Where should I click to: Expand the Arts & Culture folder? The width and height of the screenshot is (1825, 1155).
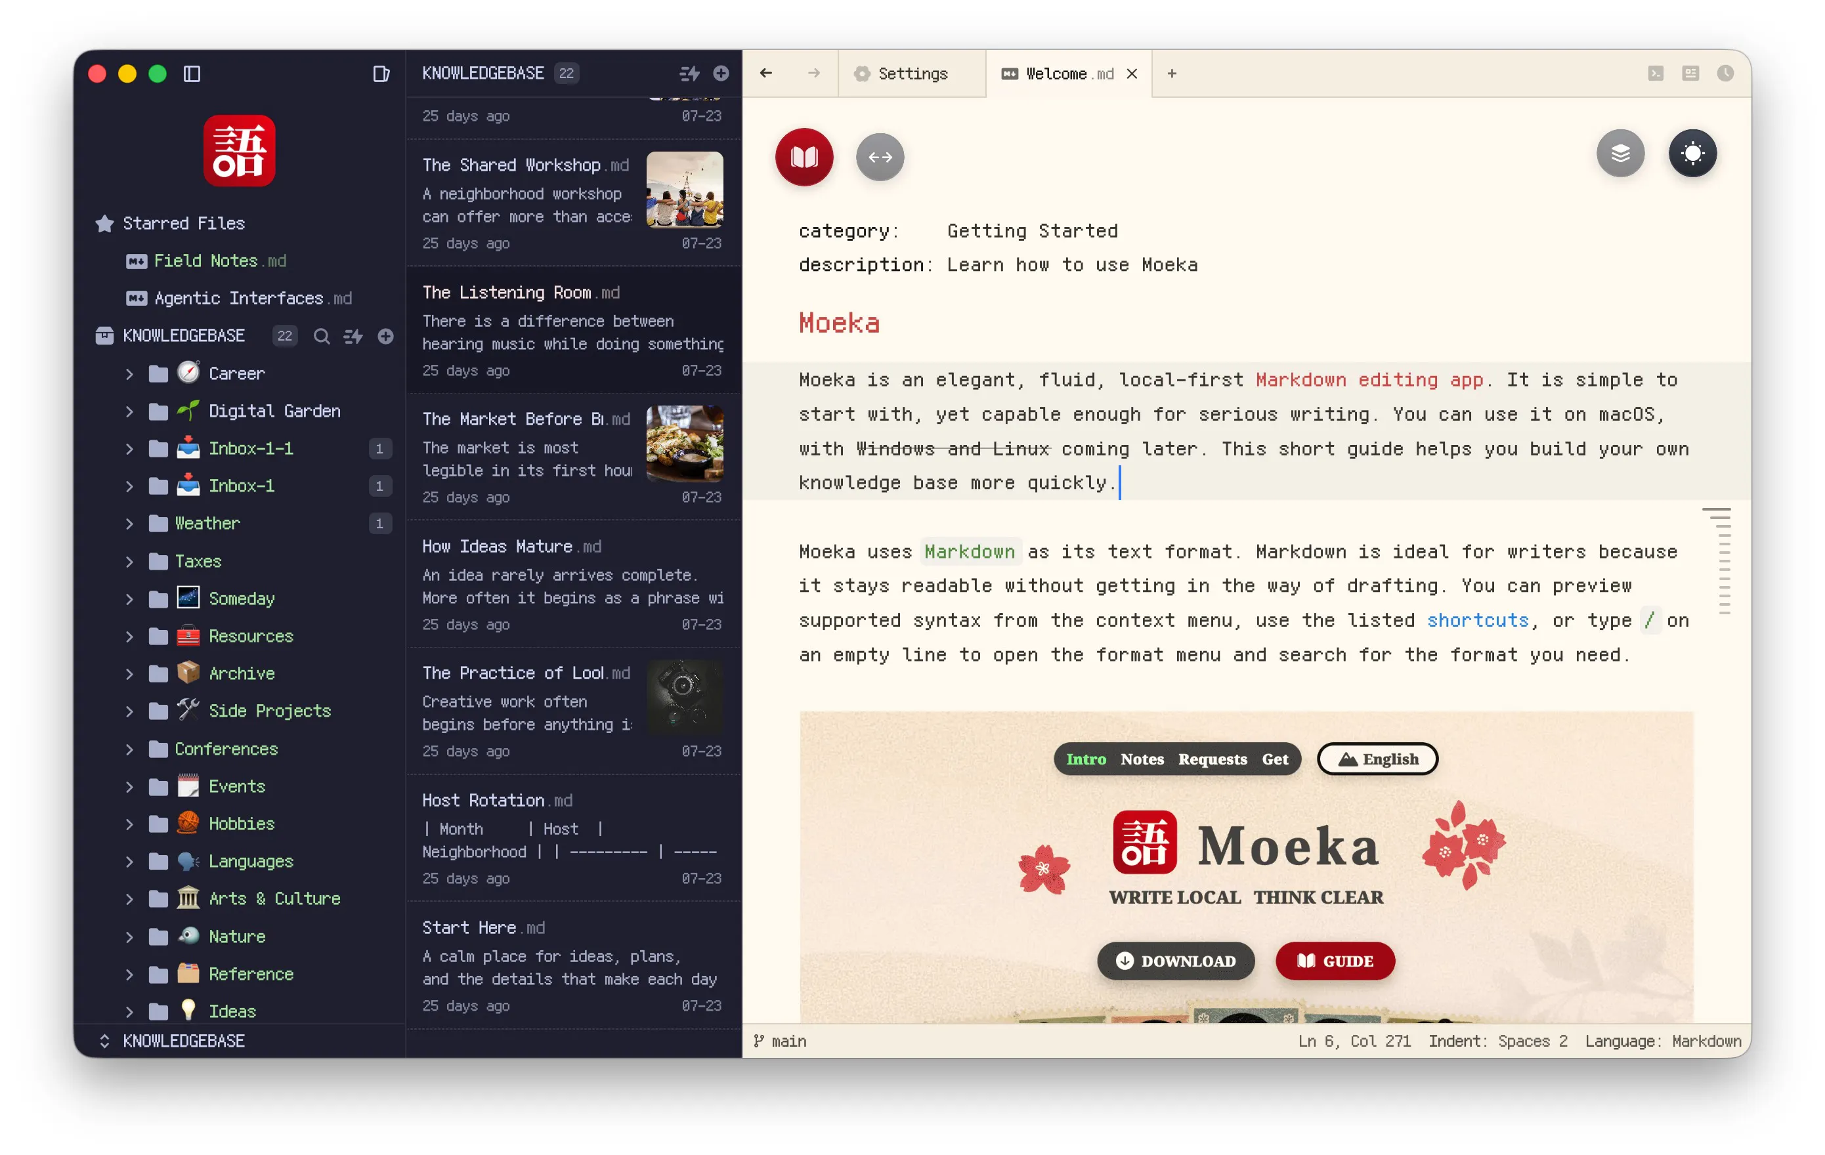pos(129,900)
